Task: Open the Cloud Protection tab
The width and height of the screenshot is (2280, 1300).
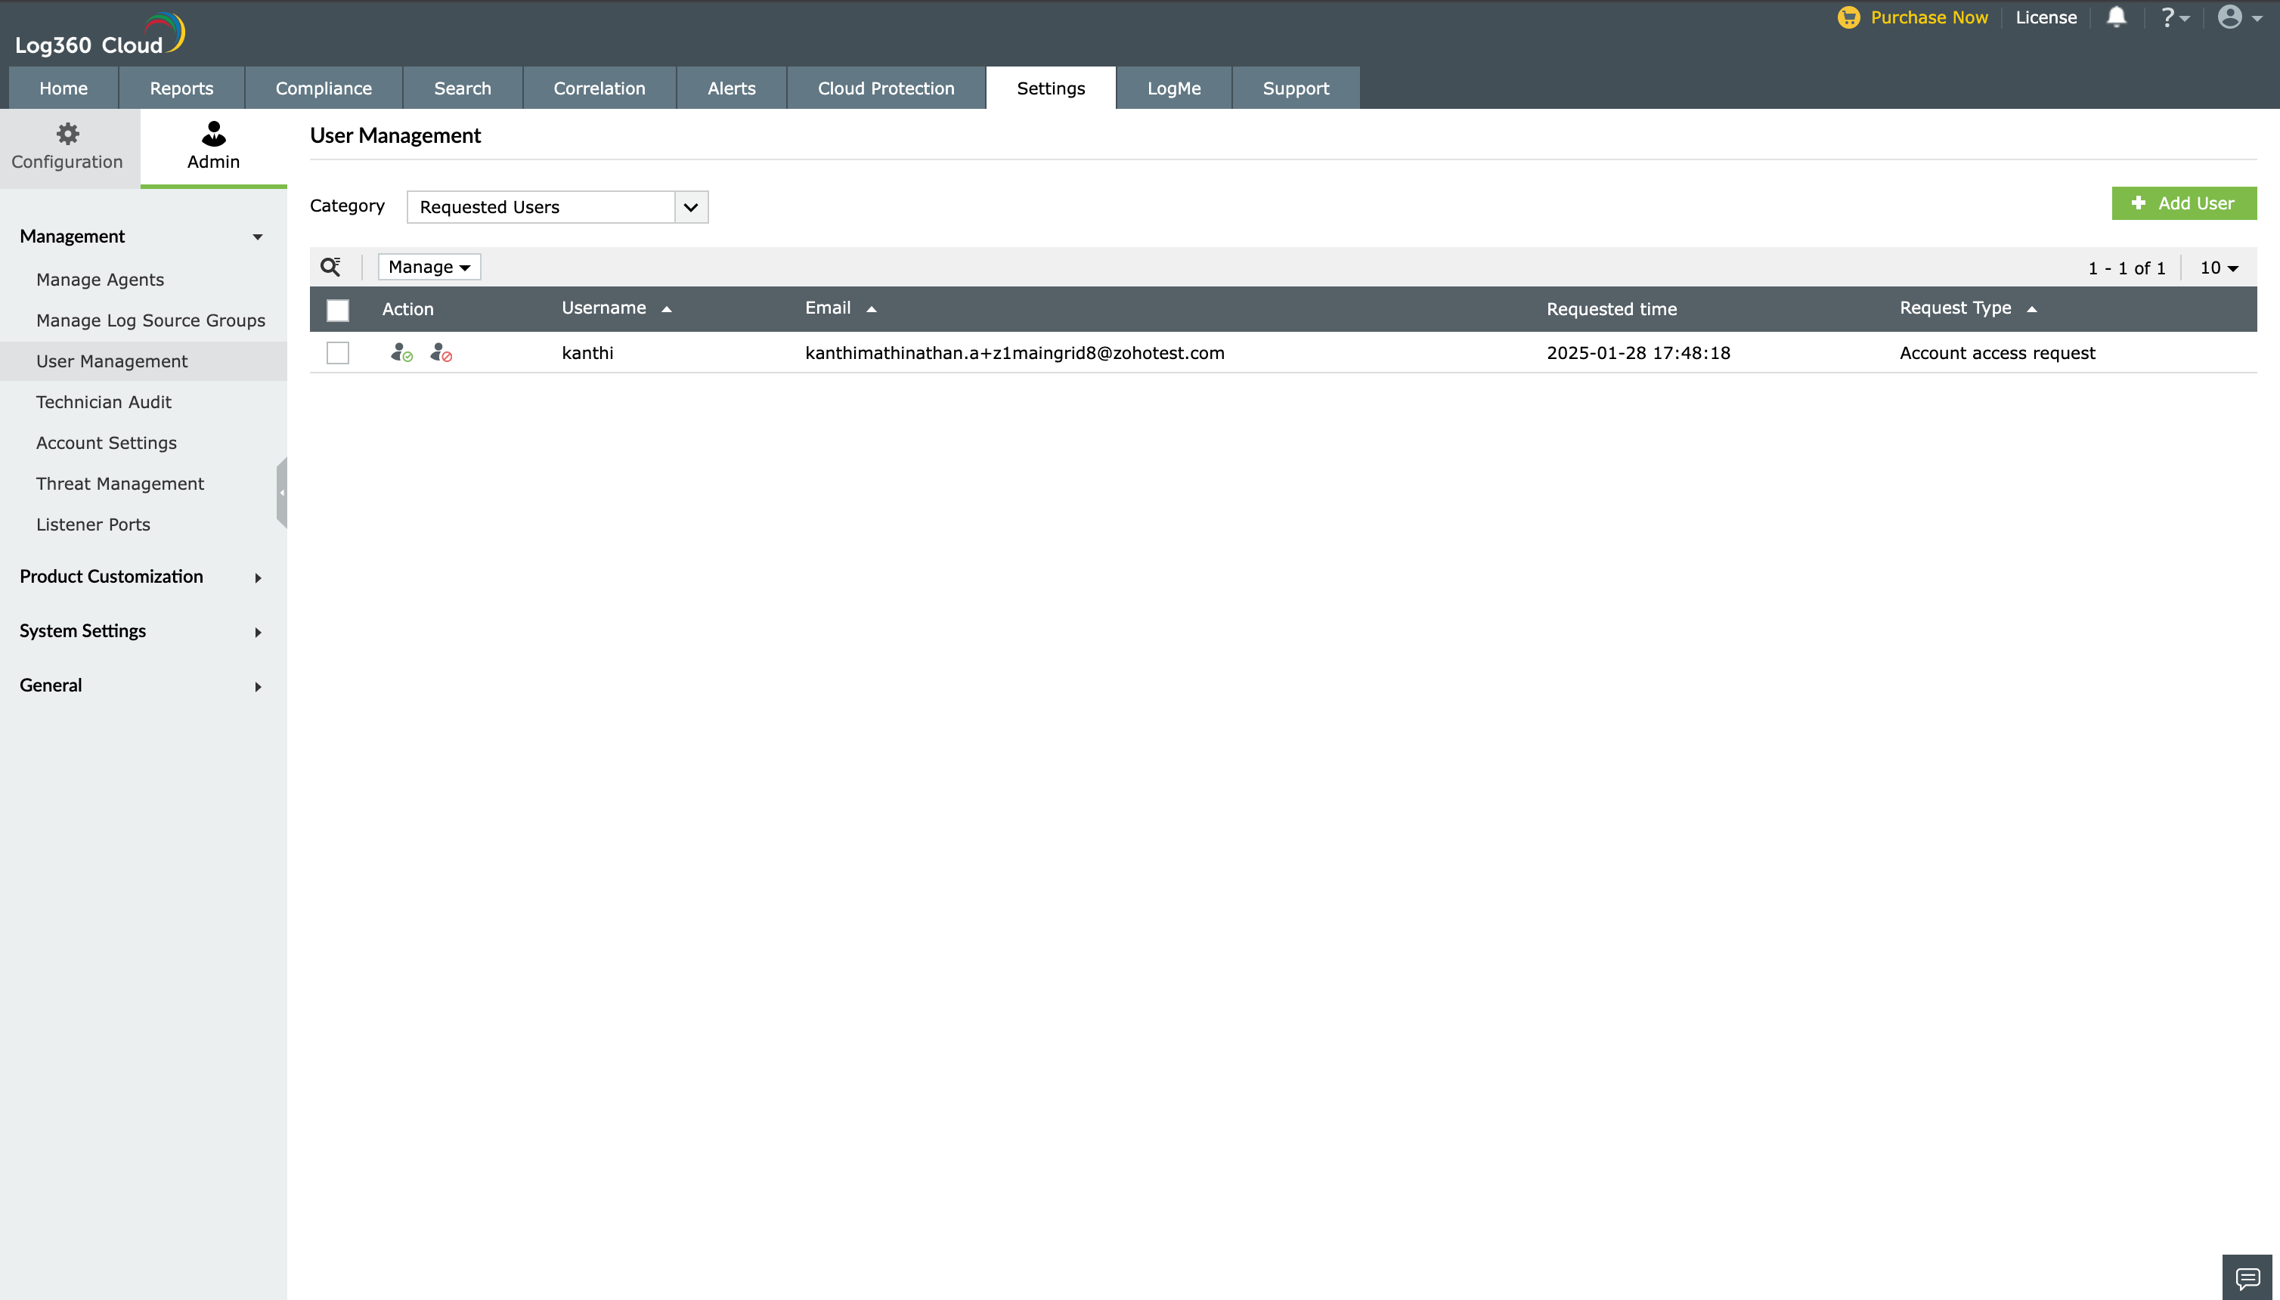Action: (885, 88)
